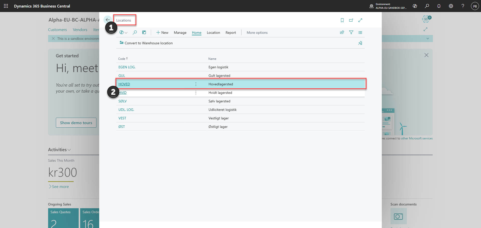Open the app launcher grid icon
481x228 pixels.
(x=6, y=6)
